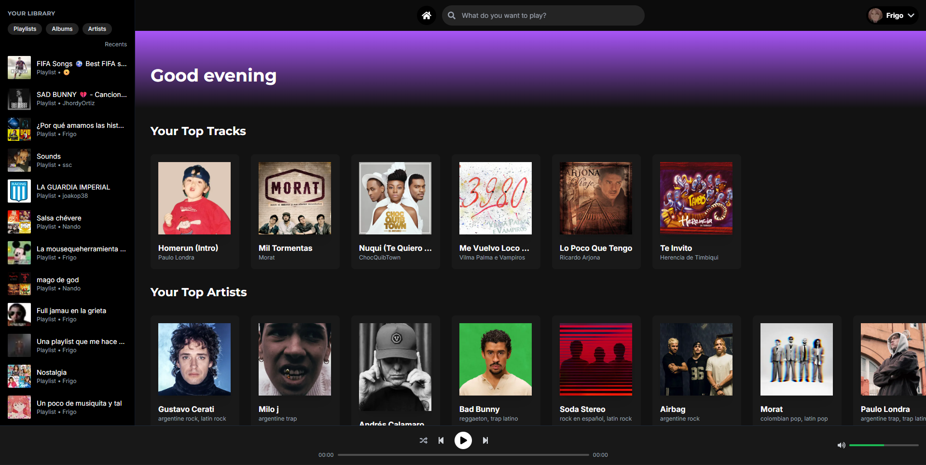The width and height of the screenshot is (926, 465).
Task: Click the 'Mil Tormentas' track title
Action: pos(285,248)
